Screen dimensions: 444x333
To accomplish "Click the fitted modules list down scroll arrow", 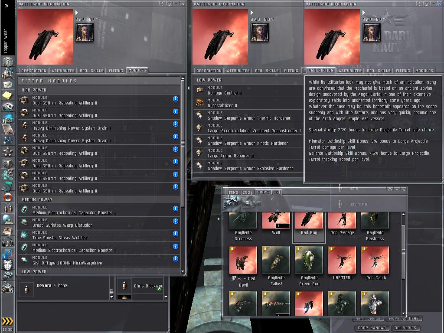I will tap(183, 271).
